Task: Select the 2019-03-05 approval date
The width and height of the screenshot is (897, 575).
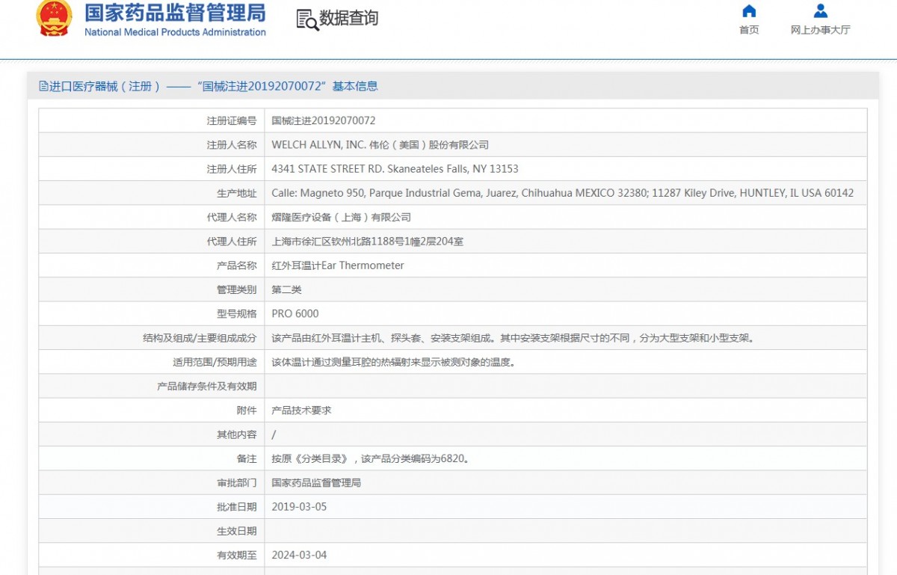Action: pyautogui.click(x=300, y=507)
